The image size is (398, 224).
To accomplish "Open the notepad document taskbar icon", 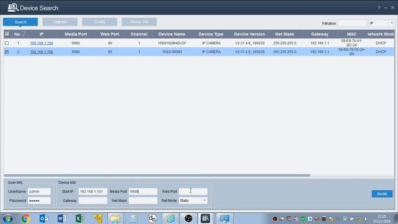I will [134, 218].
